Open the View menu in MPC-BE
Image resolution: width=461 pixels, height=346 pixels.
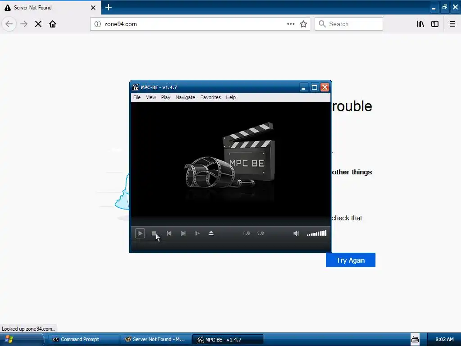(x=151, y=97)
